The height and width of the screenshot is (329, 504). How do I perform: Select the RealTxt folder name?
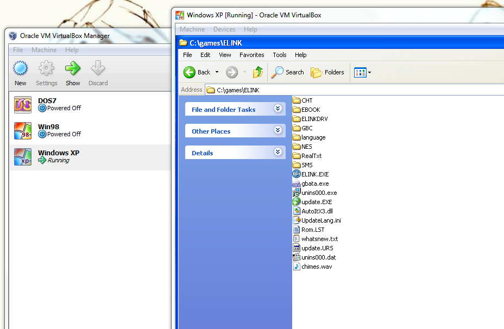(x=311, y=156)
